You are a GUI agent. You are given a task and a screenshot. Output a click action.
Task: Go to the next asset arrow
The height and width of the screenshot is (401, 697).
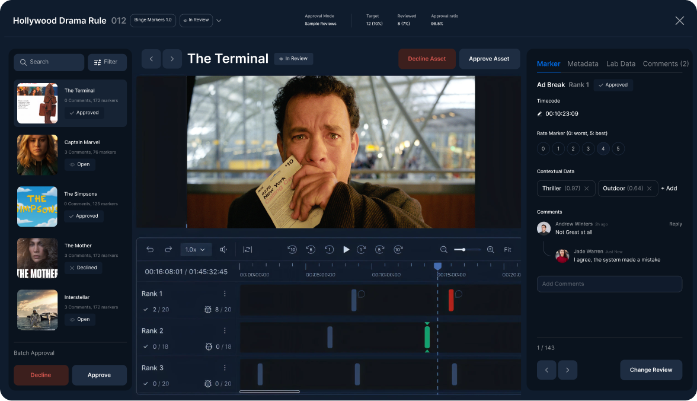pyautogui.click(x=172, y=59)
